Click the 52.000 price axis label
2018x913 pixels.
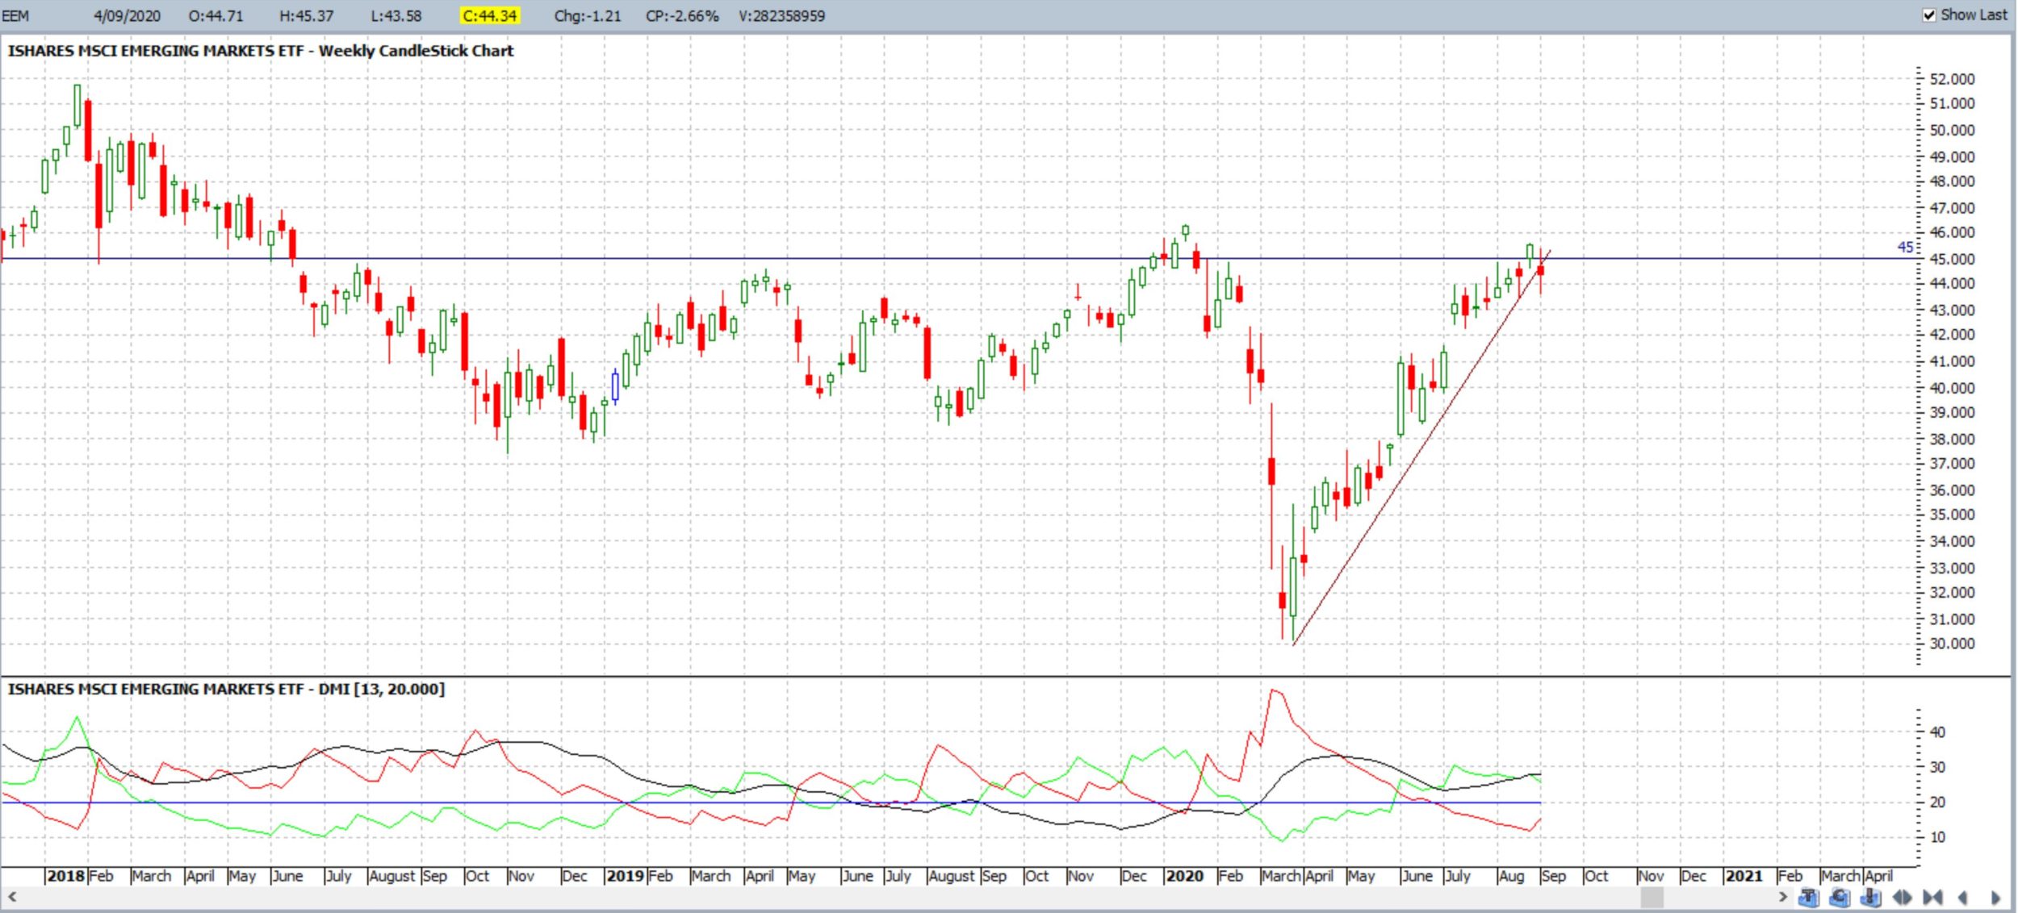click(1952, 79)
